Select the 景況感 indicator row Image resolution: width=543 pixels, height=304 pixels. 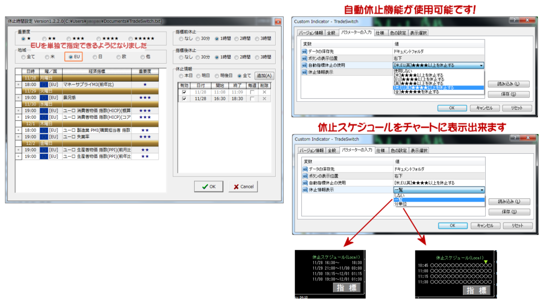coord(95,98)
